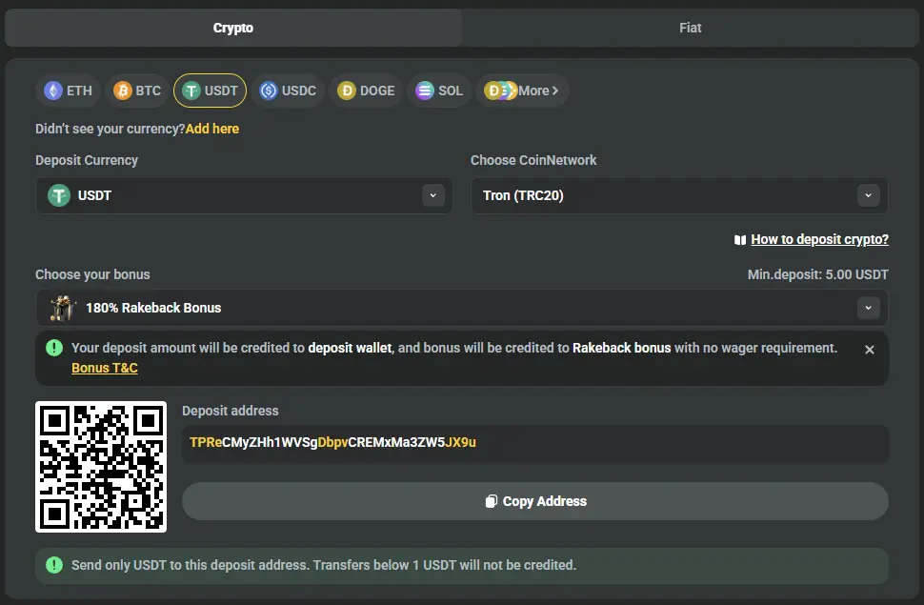The width and height of the screenshot is (924, 605).
Task: Click the Deposit Currency dropdown arrow
Action: click(433, 195)
